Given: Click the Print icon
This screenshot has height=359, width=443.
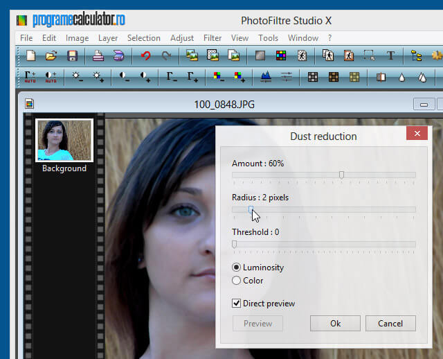Looking at the screenshot, I should pos(98,55).
